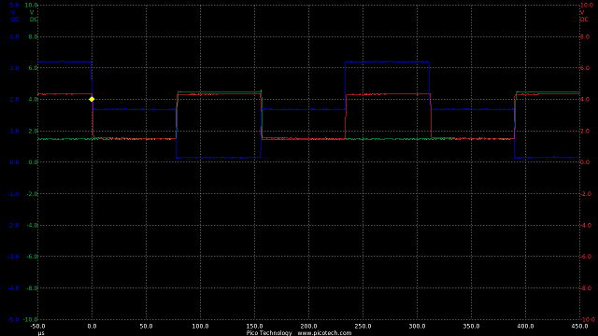This screenshot has width=598, height=336.
Task: Select the blue channel V DC label
Action: 14,16
